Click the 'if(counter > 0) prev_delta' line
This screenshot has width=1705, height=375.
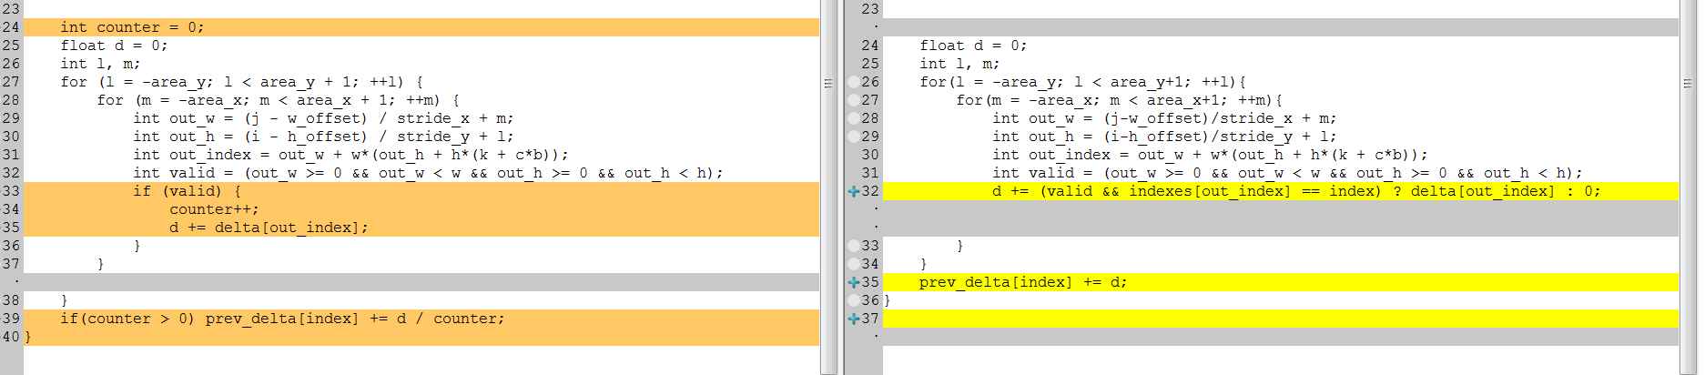[421, 319]
